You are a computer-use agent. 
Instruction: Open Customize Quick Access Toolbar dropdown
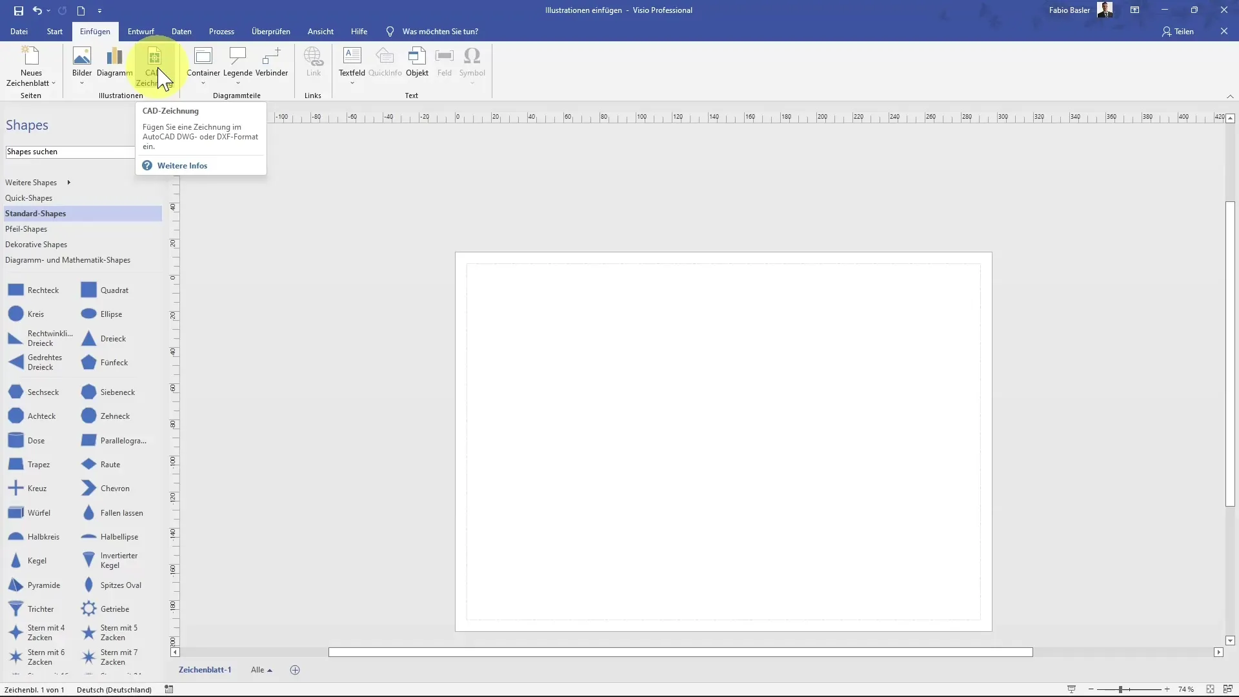[x=99, y=10]
